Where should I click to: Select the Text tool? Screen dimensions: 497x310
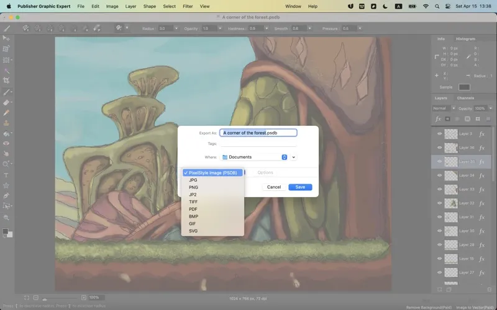point(6,175)
